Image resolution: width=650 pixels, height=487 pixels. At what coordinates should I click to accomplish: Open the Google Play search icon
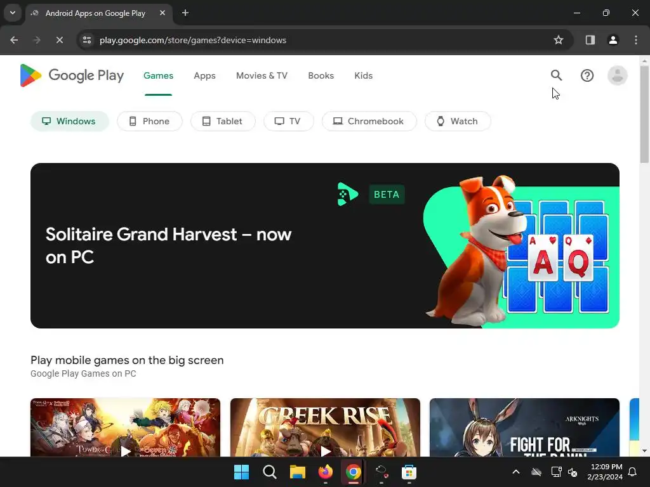[556, 75]
